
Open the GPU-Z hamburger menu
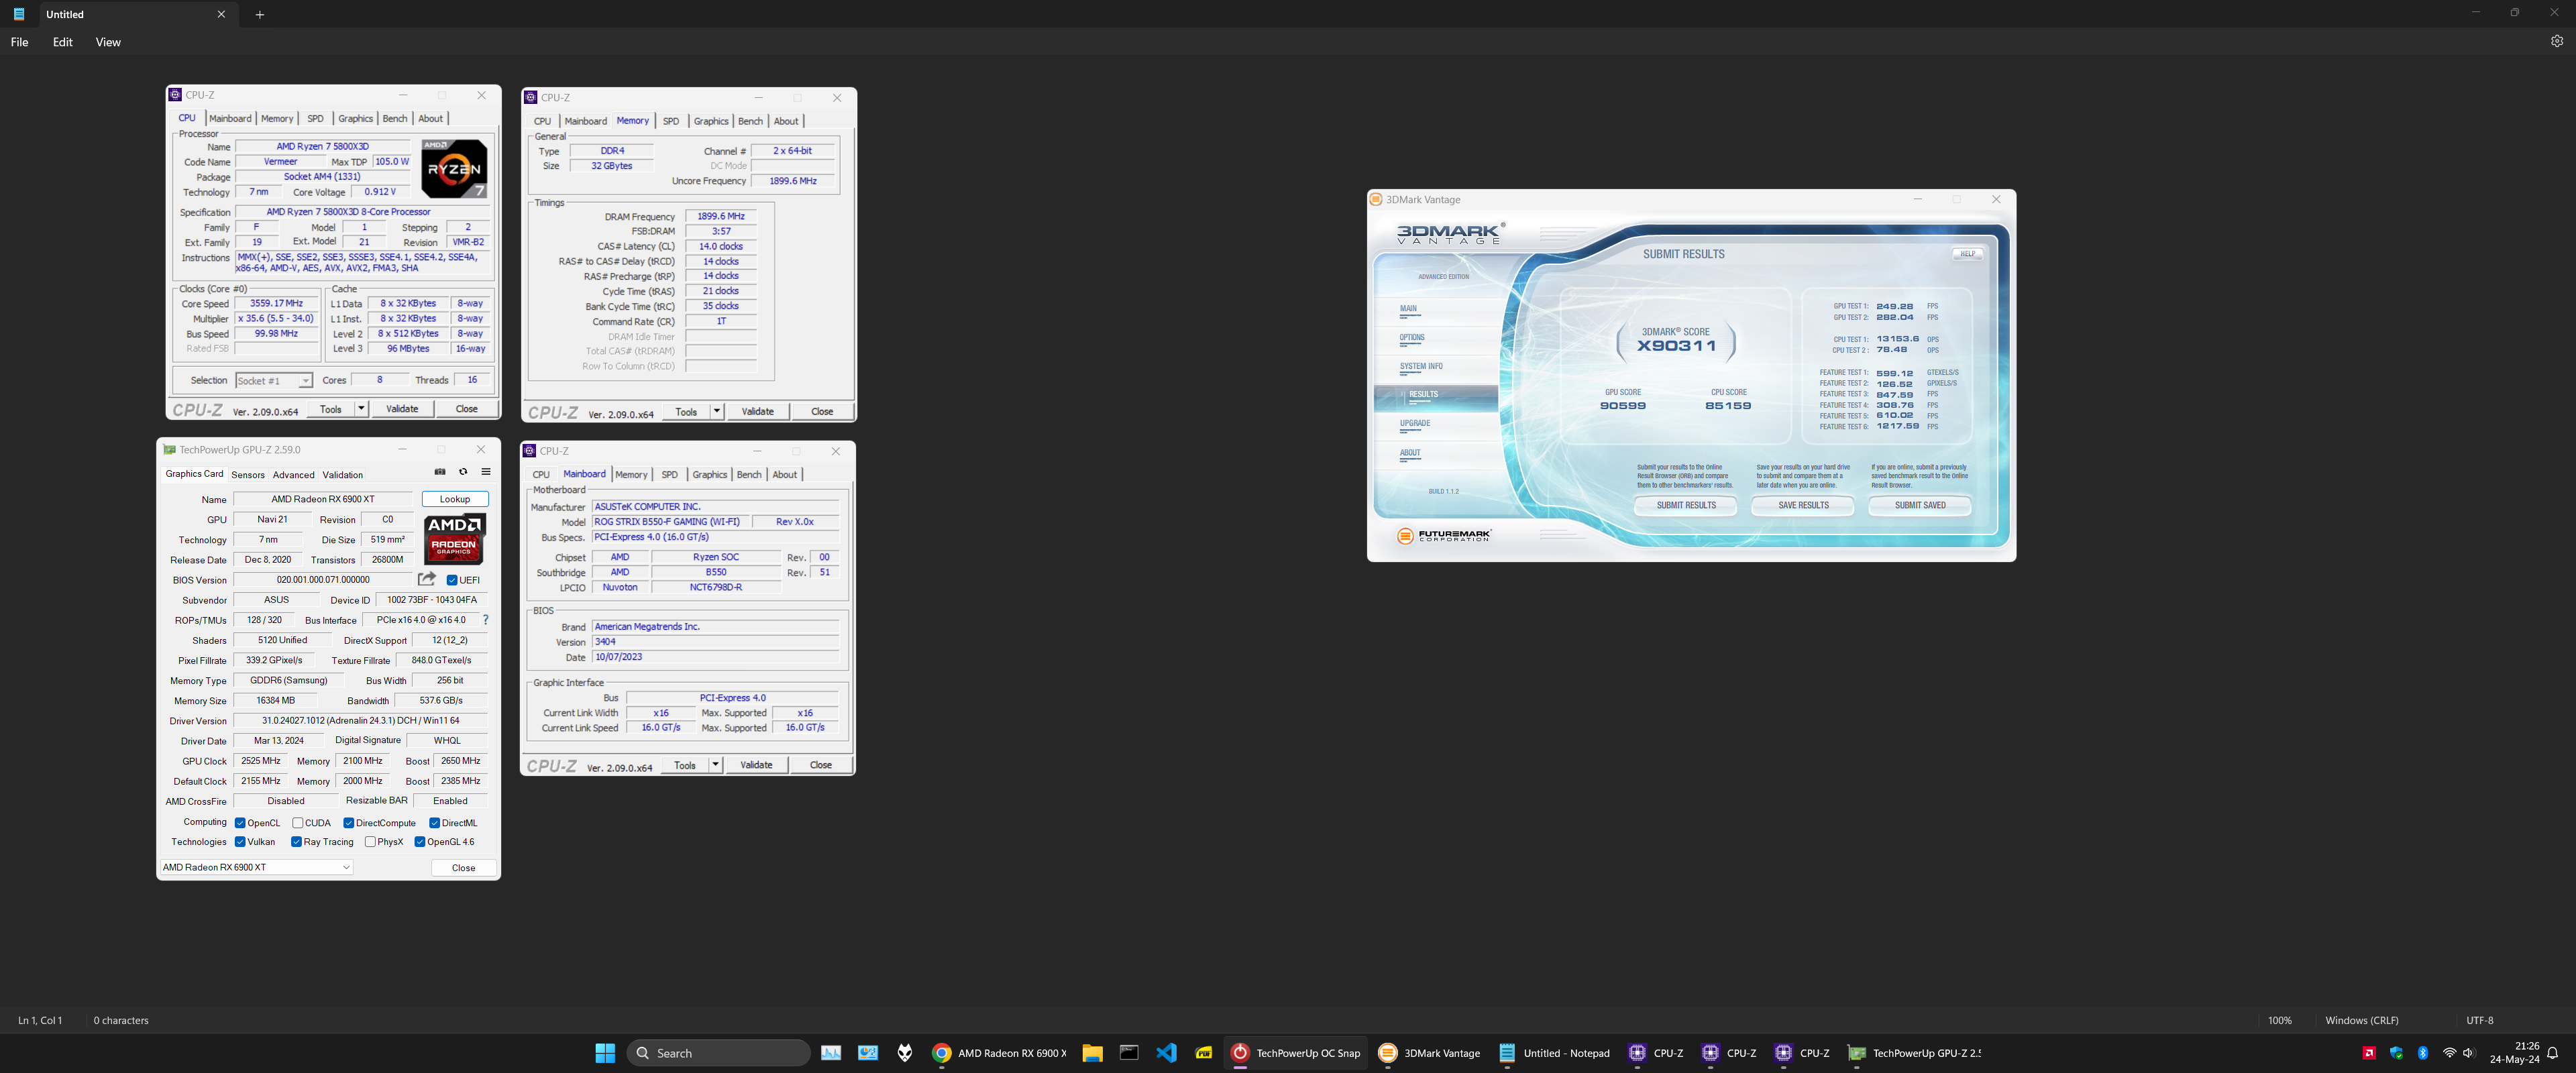click(x=486, y=472)
